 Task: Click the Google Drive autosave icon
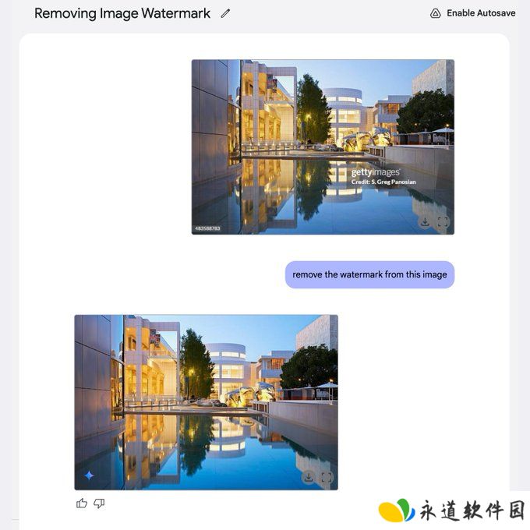pyautogui.click(x=436, y=13)
